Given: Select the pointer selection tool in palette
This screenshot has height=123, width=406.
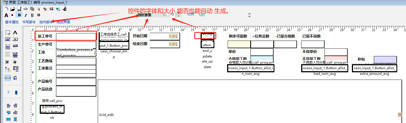Looking at the screenshot, I should pos(8,33).
